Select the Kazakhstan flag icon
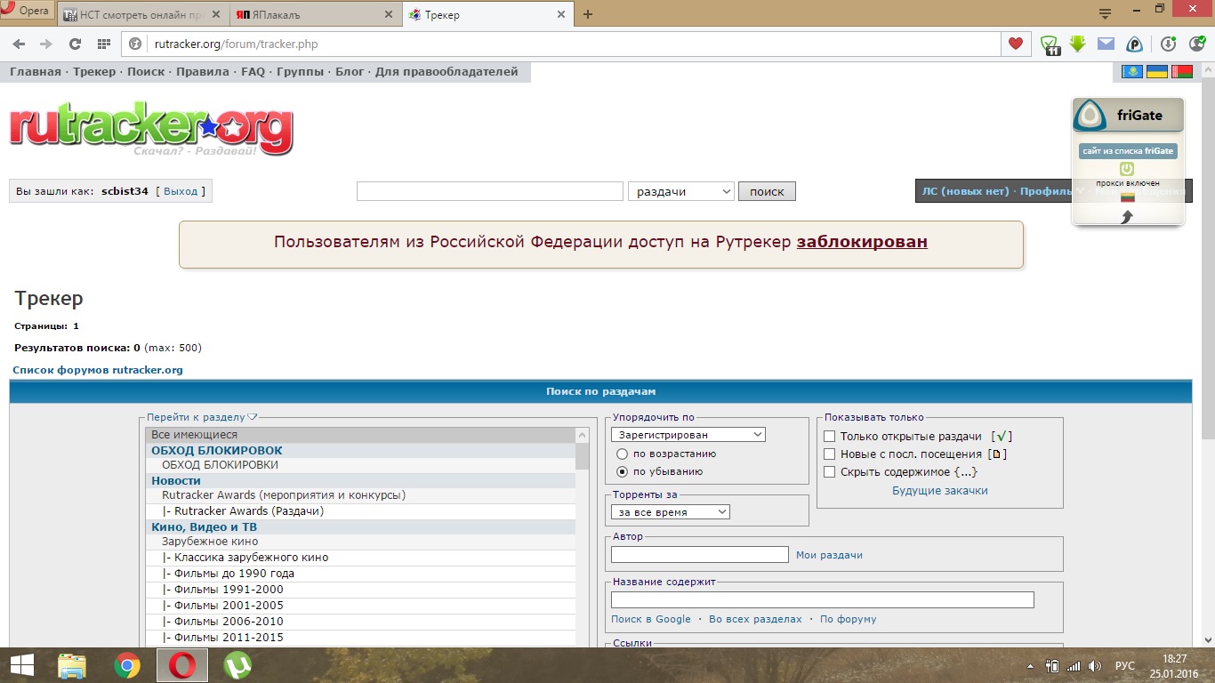This screenshot has height=683, width=1215. click(1131, 71)
